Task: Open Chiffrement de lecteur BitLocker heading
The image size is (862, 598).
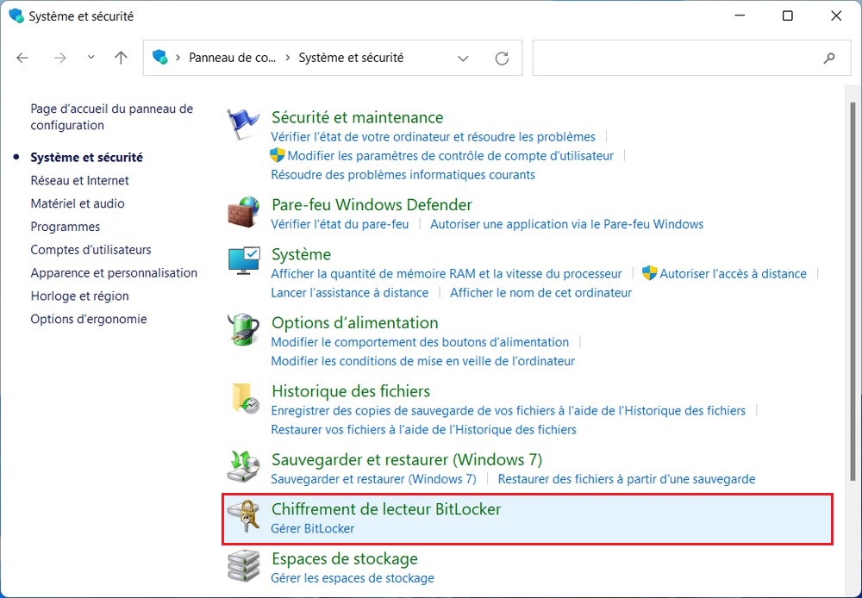Action: tap(386, 509)
